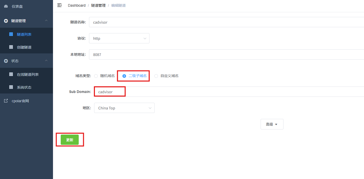Click the Sub Domain input field

click(226, 92)
